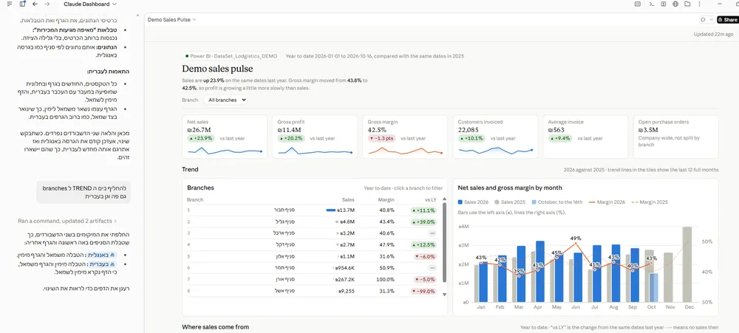Screen dimensions: 739x333
Task: Click the +39.0% badge in Branches table
Action: tap(423, 222)
